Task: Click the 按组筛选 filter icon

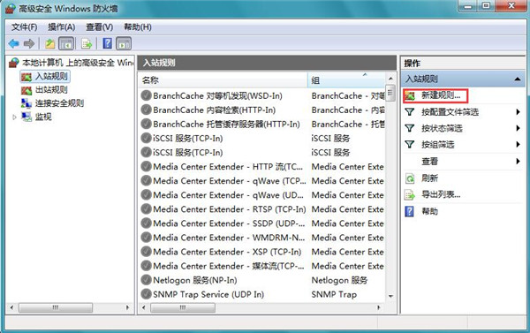Action: click(410, 144)
